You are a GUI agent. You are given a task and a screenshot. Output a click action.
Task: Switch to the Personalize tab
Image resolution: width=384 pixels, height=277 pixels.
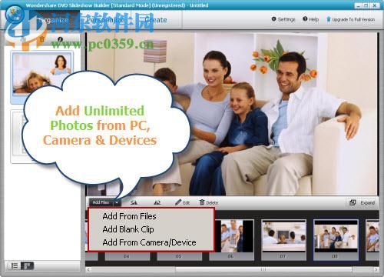tap(105, 20)
